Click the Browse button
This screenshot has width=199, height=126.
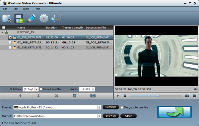(111, 116)
